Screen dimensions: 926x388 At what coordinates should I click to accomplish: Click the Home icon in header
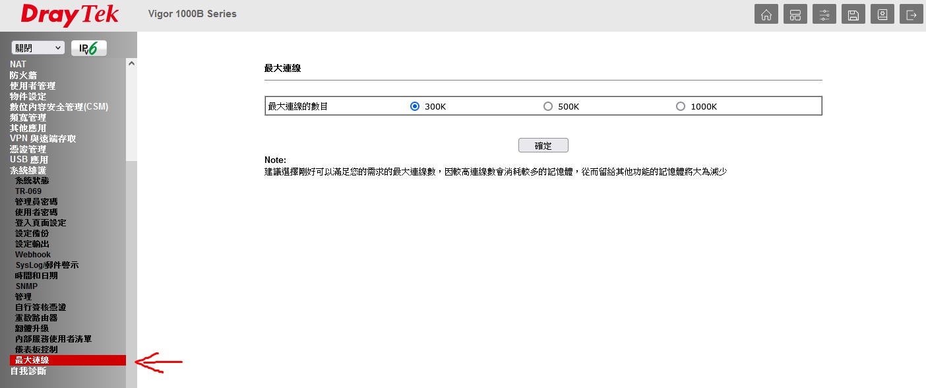tap(766, 15)
